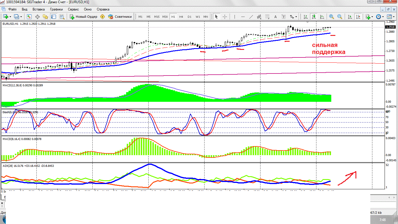Launch MetaEditor with the yellow diamond icon
This screenshot has width=398, height=224.
pyautogui.click(x=102, y=17)
